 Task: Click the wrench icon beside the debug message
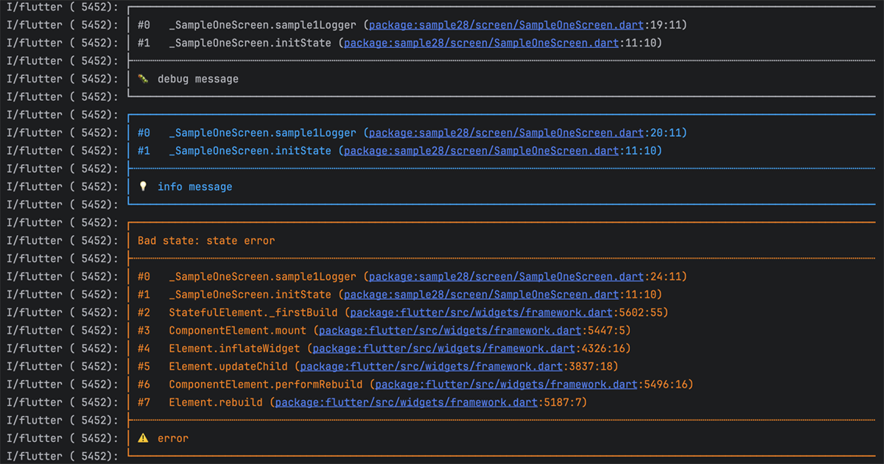click(x=143, y=78)
